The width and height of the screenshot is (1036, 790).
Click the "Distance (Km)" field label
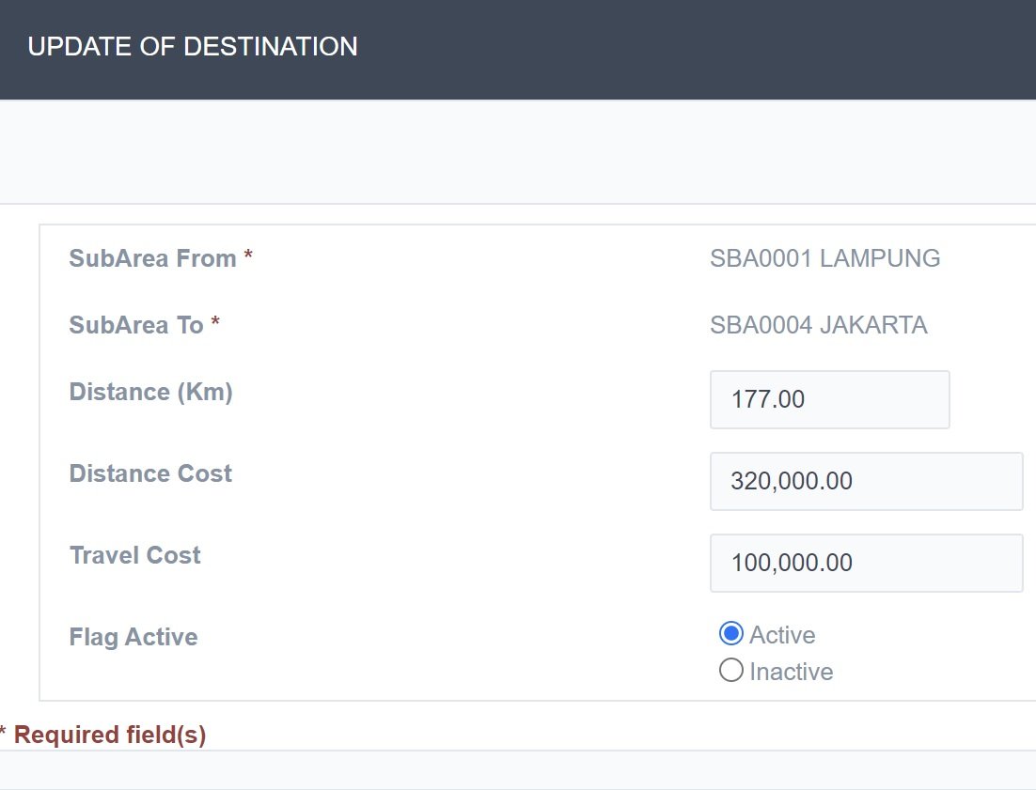point(150,392)
